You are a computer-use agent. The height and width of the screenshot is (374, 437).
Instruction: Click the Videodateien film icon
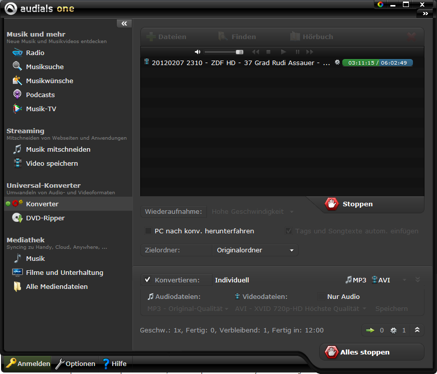(x=238, y=296)
